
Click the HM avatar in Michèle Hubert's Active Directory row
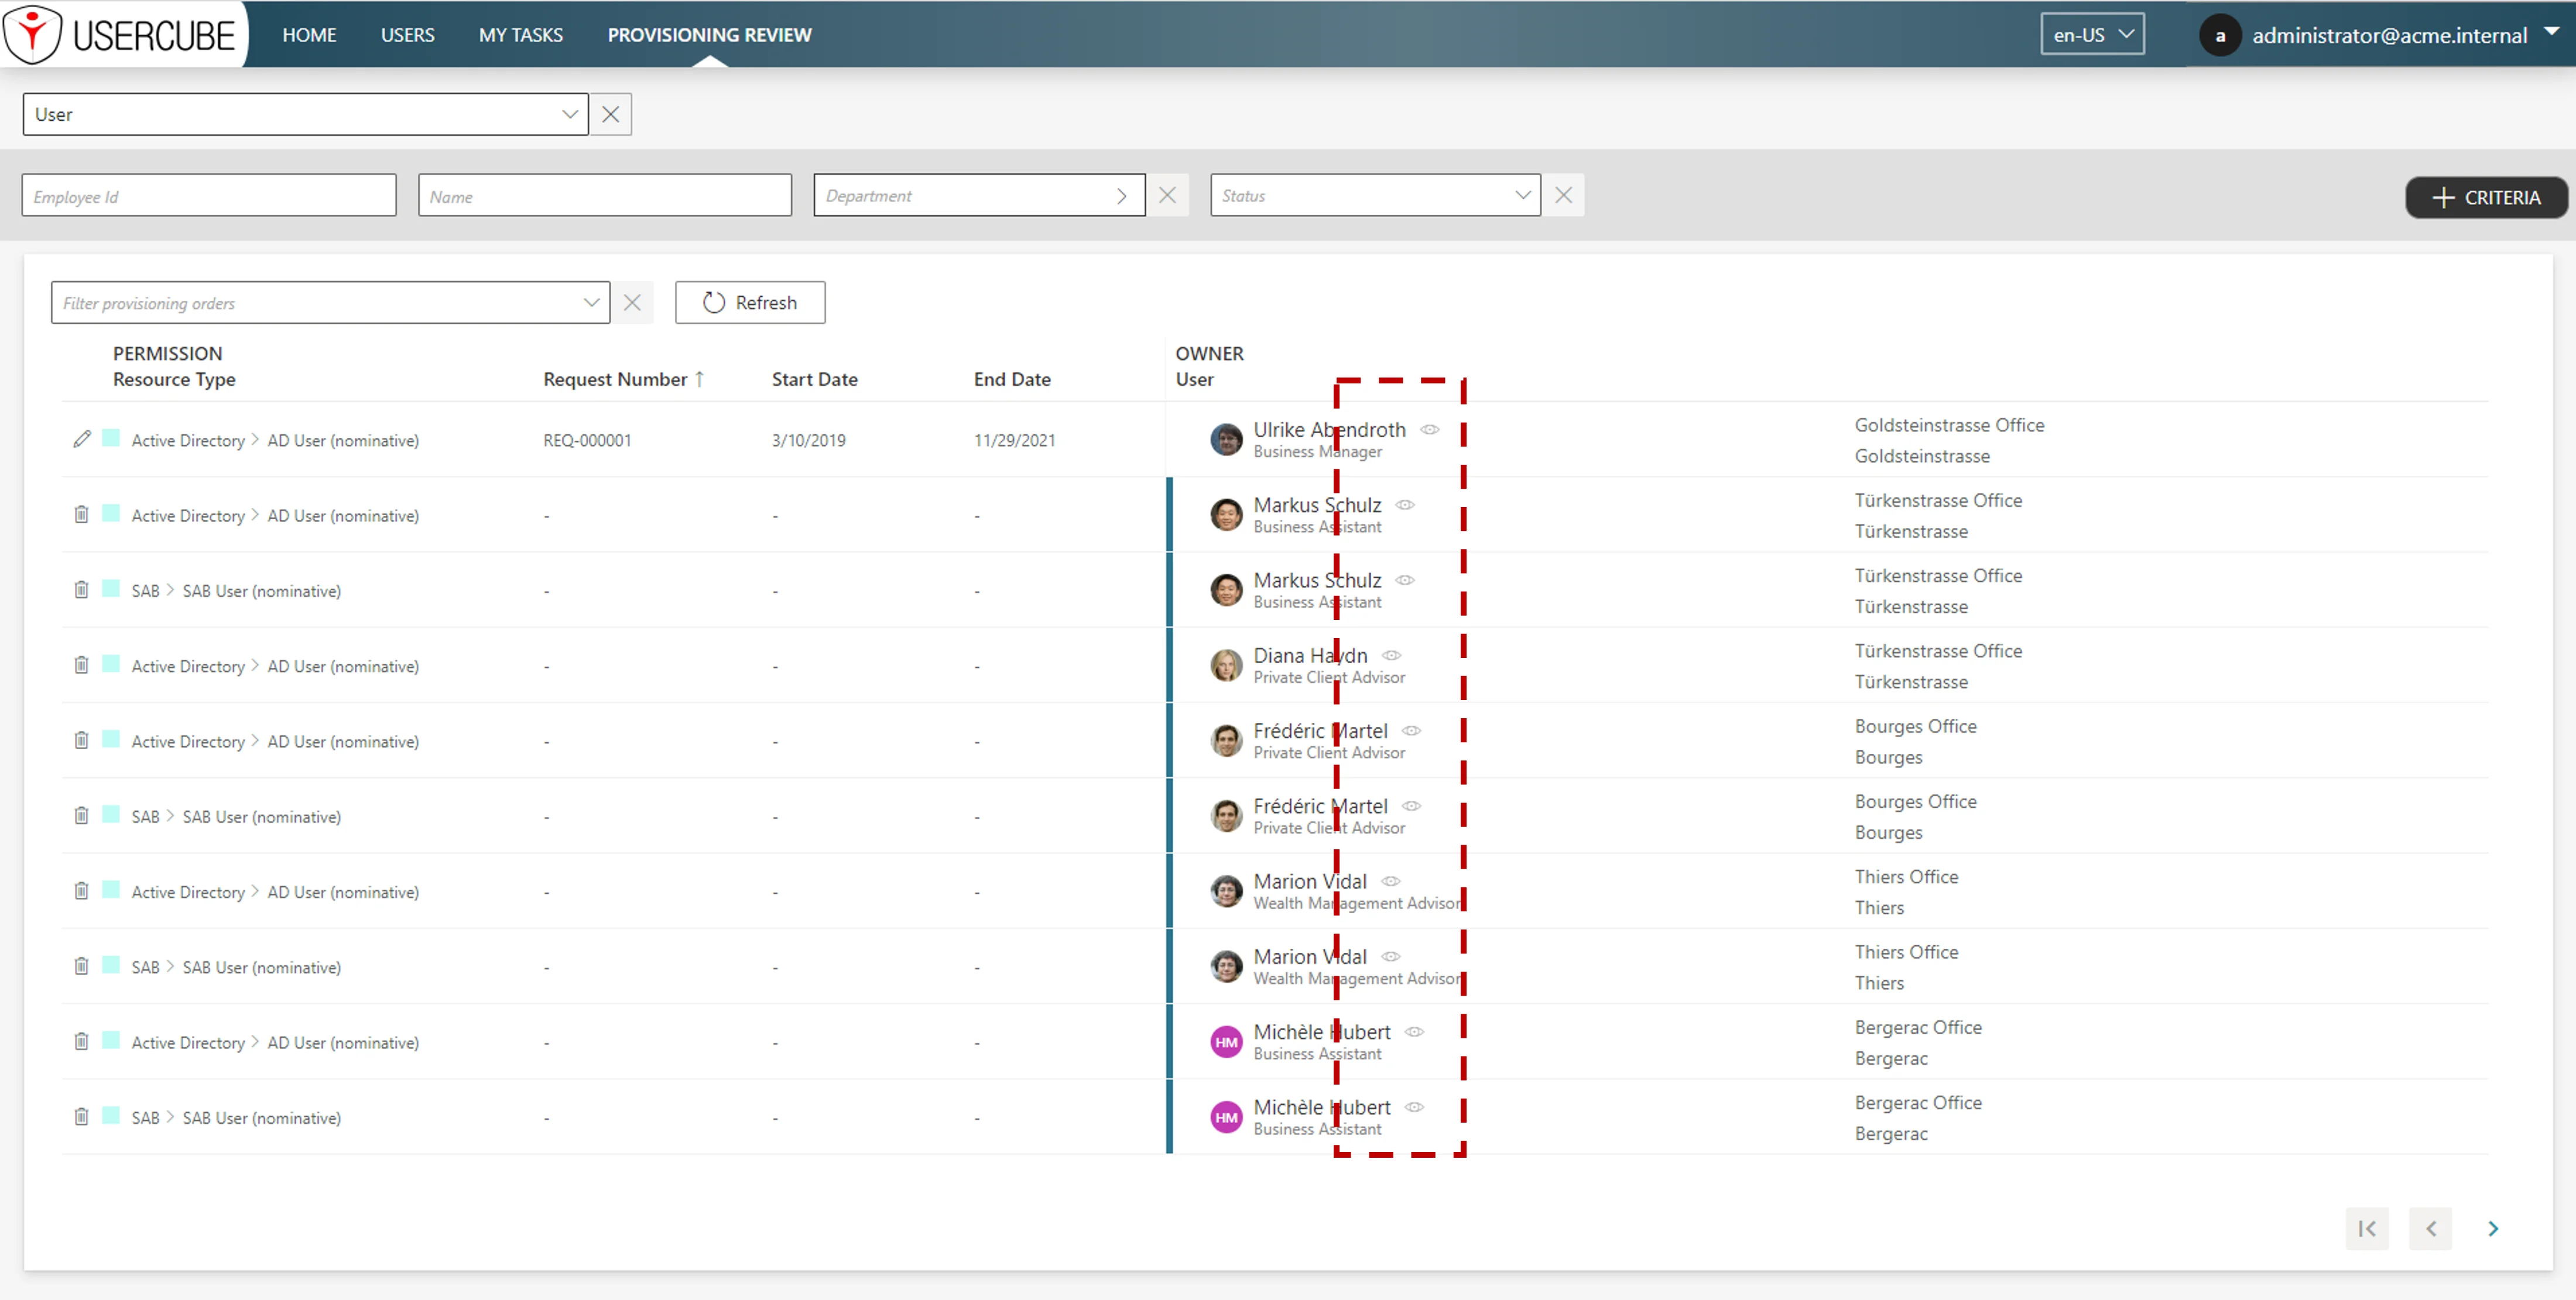pyautogui.click(x=1226, y=1042)
